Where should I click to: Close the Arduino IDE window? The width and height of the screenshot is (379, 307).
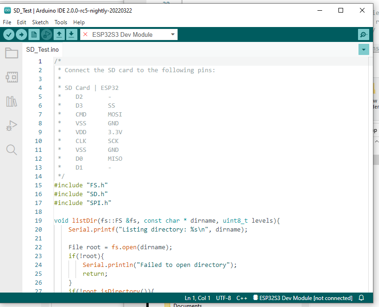[x=362, y=10]
